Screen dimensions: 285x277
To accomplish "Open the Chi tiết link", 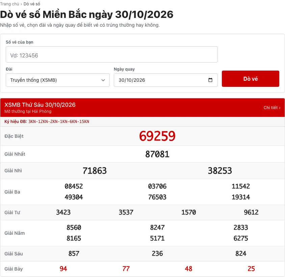I will tap(272, 108).
